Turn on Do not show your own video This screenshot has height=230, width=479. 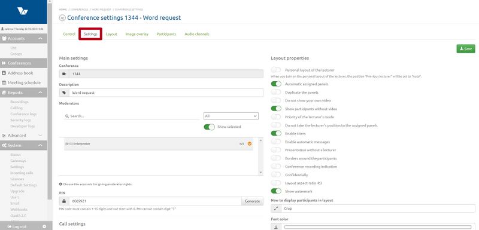point(276,100)
